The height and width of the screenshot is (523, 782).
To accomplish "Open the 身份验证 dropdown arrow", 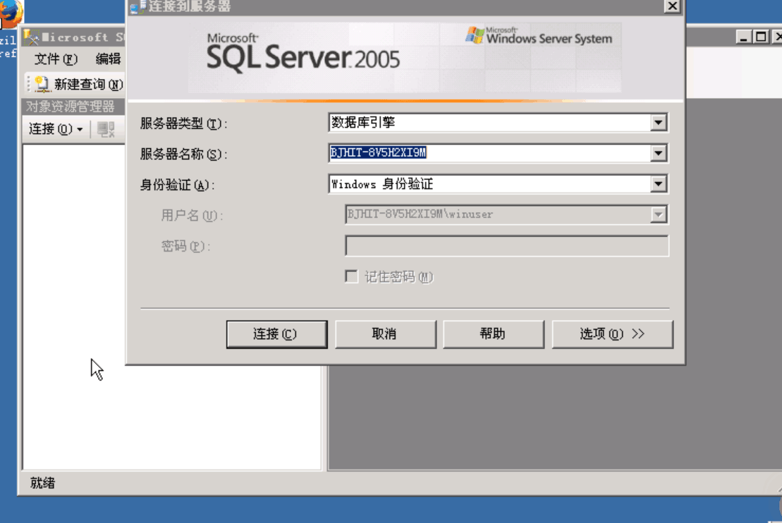I will point(659,184).
